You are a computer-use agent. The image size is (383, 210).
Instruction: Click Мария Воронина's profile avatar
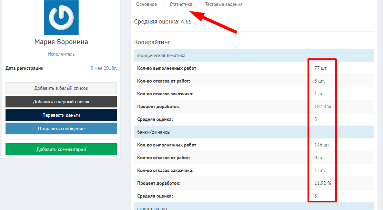pos(61,18)
